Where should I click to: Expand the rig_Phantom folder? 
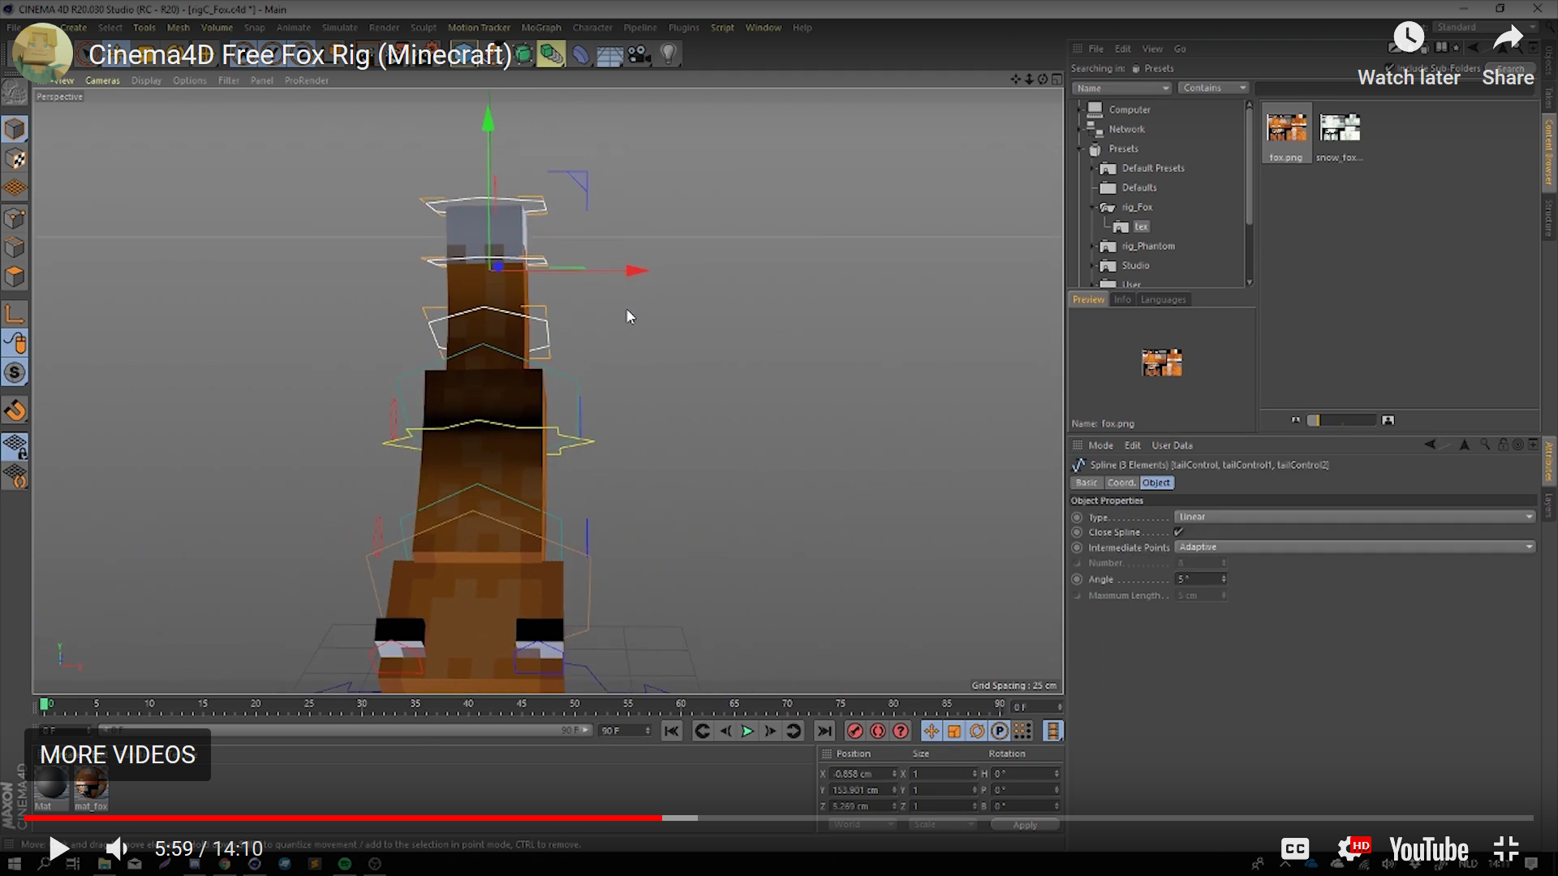(x=1093, y=246)
